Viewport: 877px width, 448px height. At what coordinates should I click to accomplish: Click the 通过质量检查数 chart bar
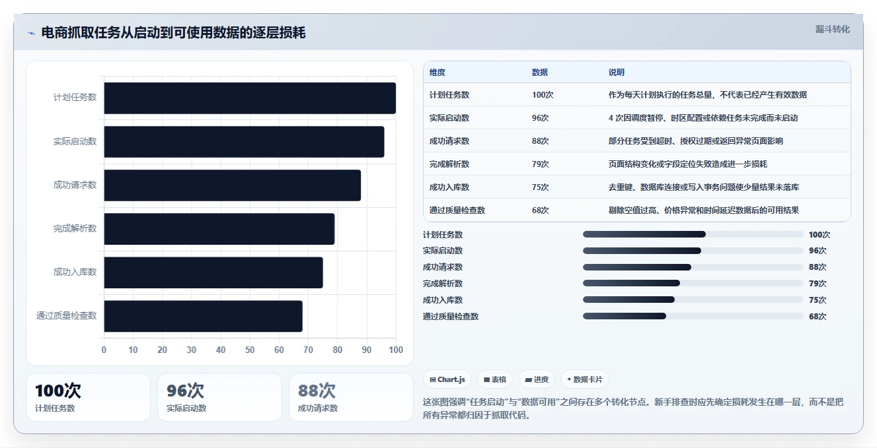click(203, 316)
